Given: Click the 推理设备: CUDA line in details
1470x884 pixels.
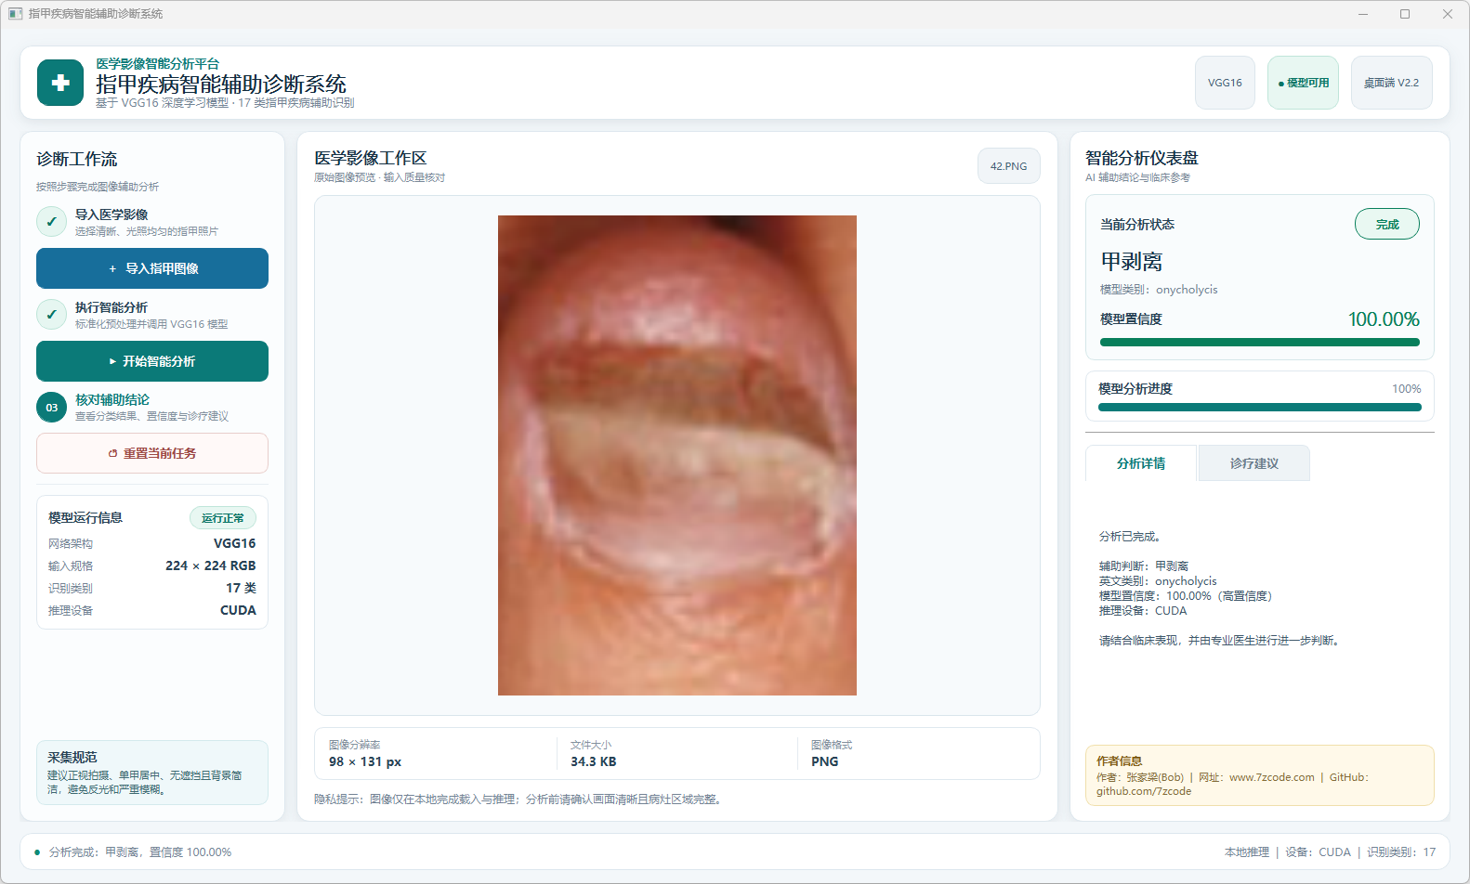Looking at the screenshot, I should click(x=1143, y=610).
